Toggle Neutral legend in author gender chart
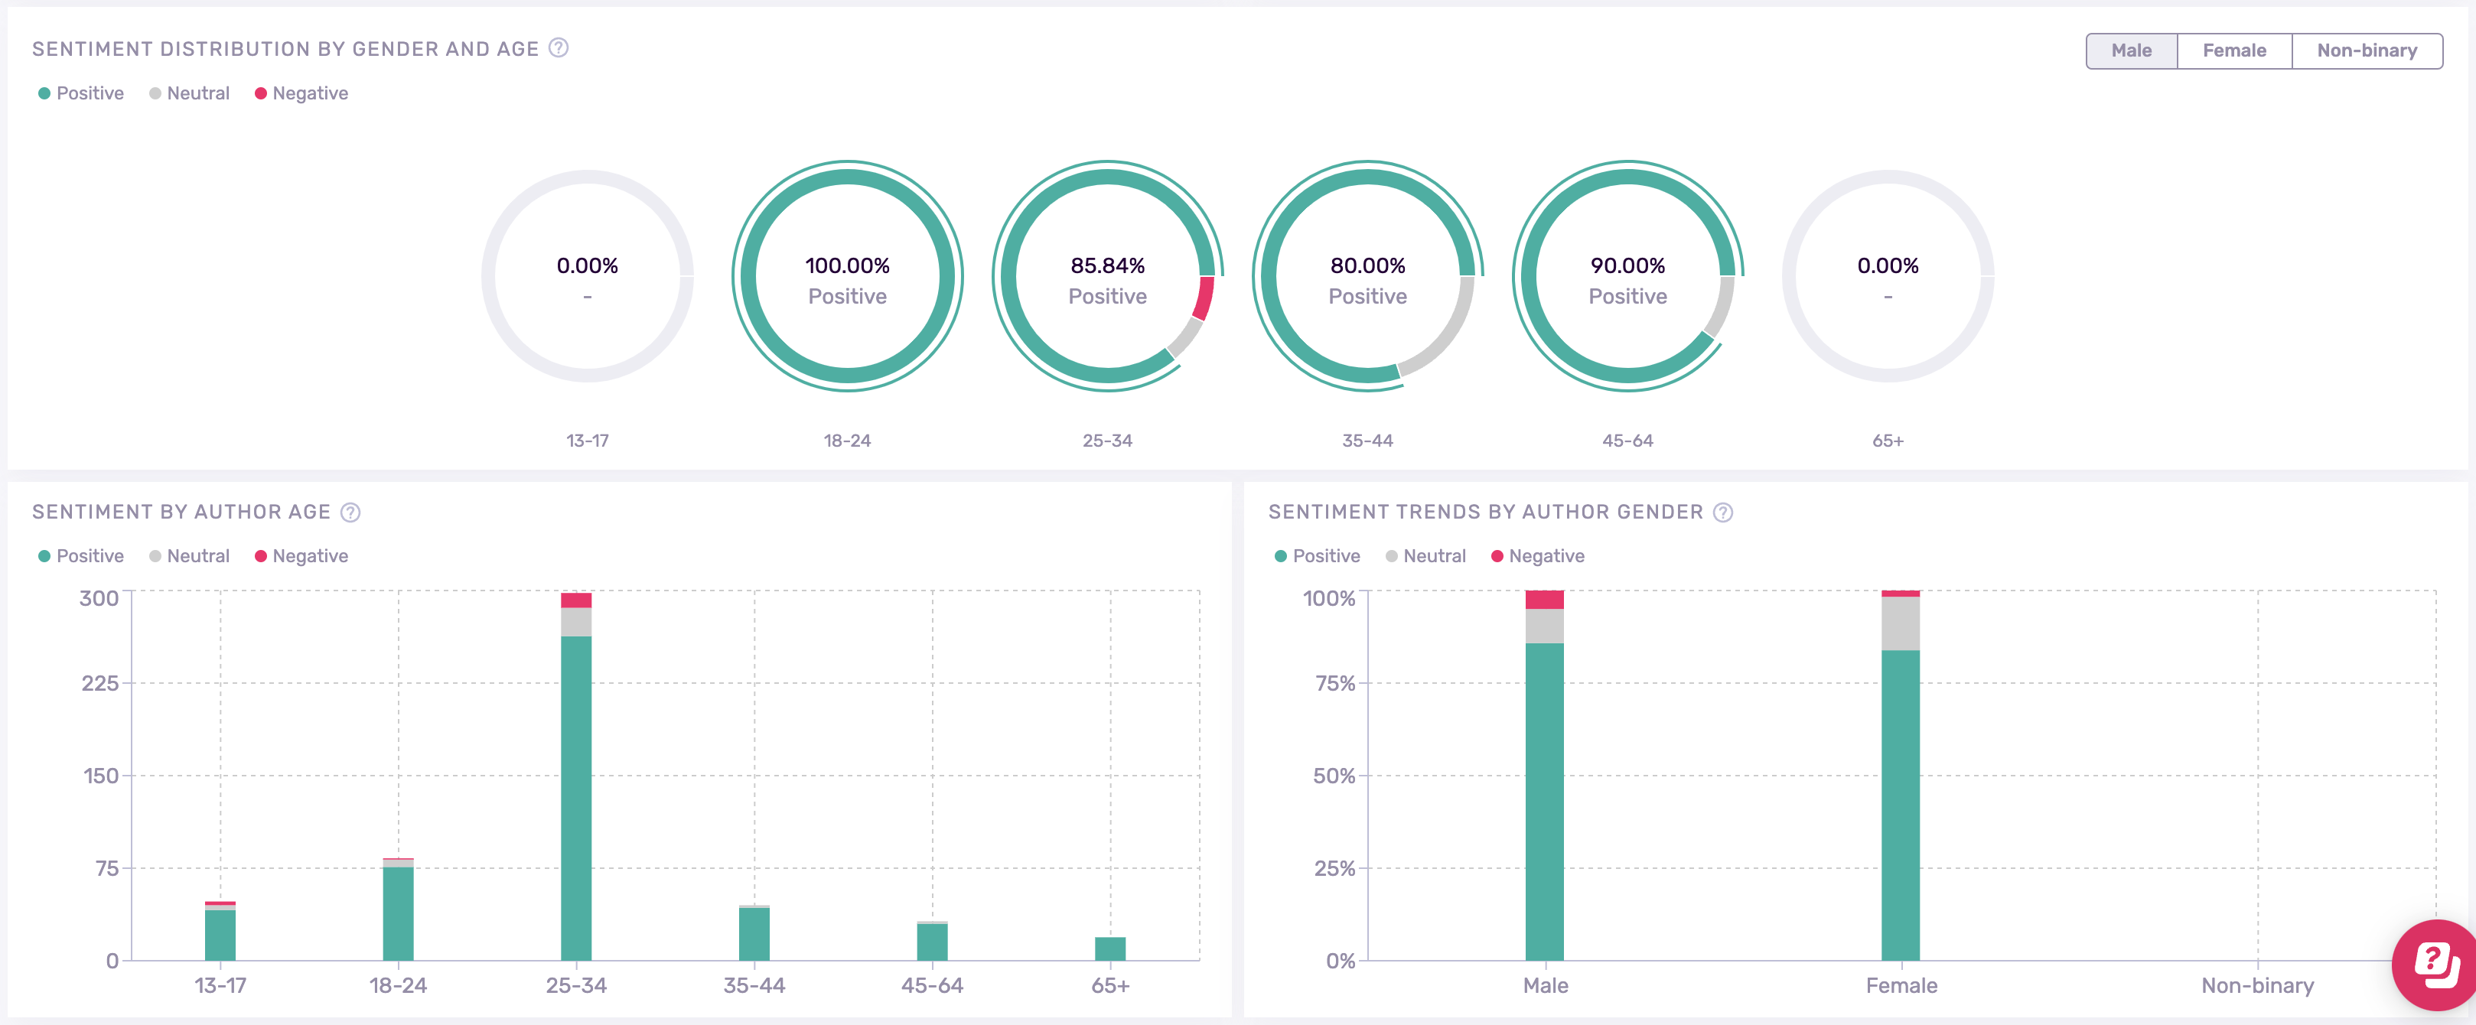This screenshot has height=1025, width=2476. 1425,556
